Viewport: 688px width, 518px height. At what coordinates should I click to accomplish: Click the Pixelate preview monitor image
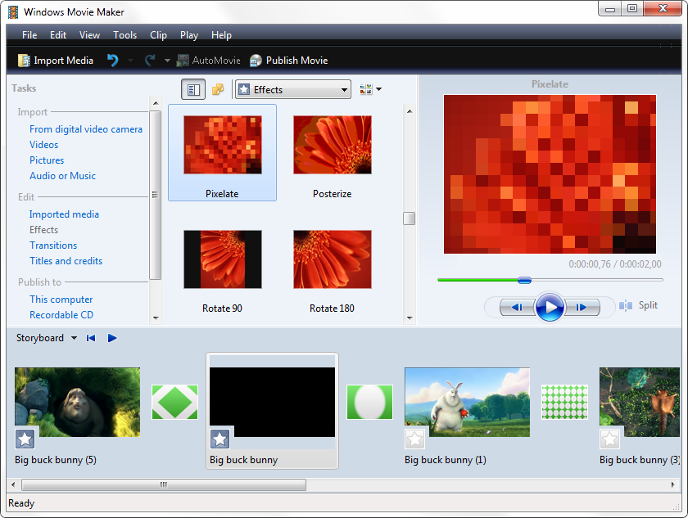coord(550,174)
